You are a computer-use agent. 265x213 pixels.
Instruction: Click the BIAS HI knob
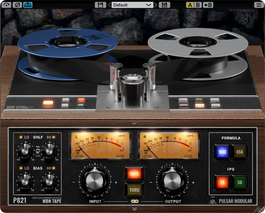click(x=49, y=182)
